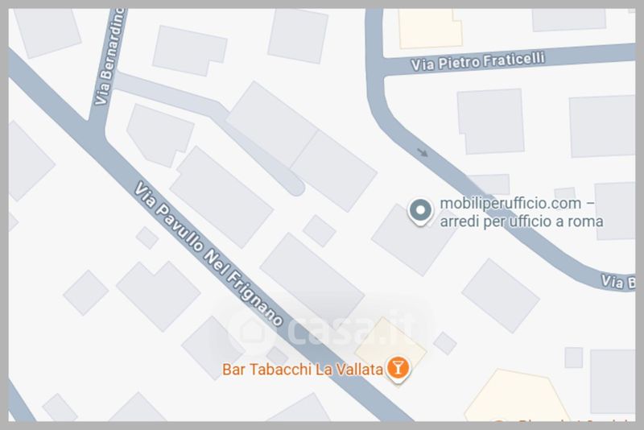Viewport: 644px width, 430px height.
Task: Click the one-way arrow on the curved road
Action: (423, 153)
